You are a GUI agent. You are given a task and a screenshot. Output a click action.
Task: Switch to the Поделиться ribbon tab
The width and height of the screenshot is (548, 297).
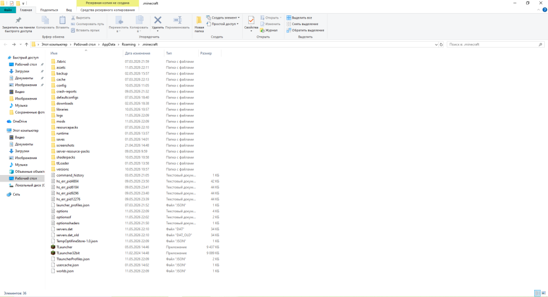coord(49,10)
